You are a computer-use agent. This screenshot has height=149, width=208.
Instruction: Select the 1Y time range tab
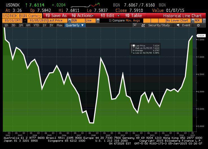(44, 25)
